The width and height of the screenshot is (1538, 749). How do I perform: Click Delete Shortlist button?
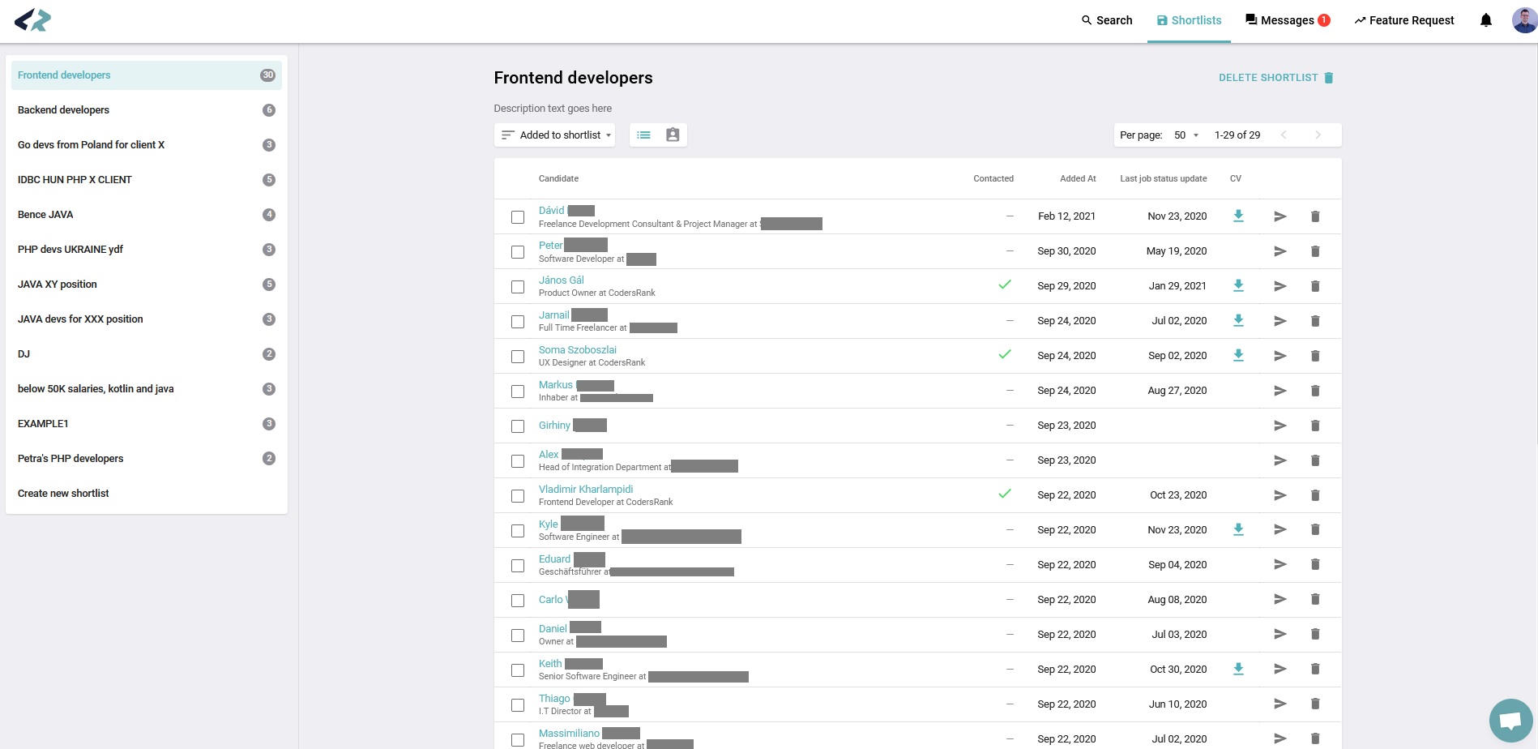coord(1275,78)
